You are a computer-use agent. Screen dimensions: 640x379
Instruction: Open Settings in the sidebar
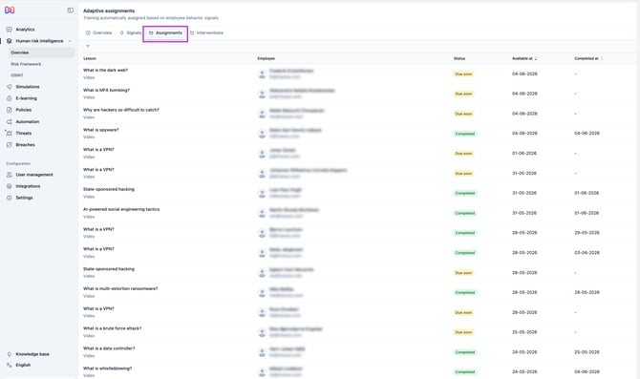click(24, 198)
